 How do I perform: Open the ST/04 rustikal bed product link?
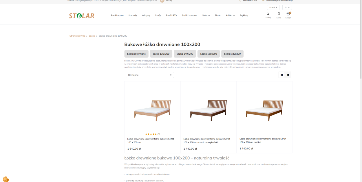coord(263,140)
